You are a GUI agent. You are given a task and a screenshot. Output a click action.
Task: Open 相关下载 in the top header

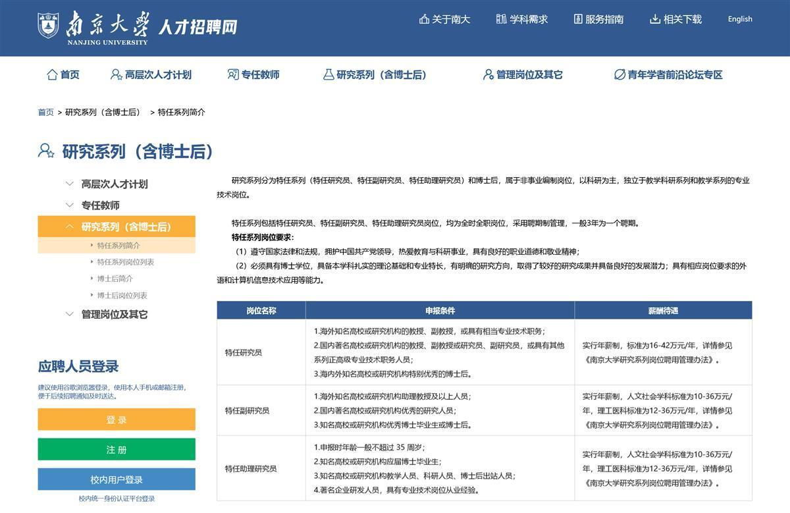click(683, 19)
